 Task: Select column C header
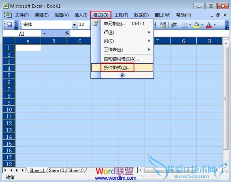(79, 41)
